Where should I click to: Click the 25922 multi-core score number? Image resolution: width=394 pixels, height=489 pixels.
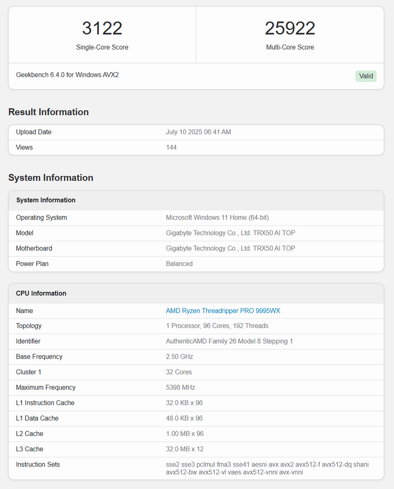tap(290, 28)
